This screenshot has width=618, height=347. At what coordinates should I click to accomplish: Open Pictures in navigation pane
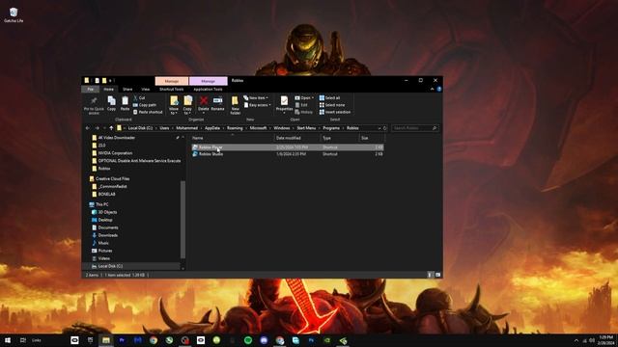(x=102, y=251)
